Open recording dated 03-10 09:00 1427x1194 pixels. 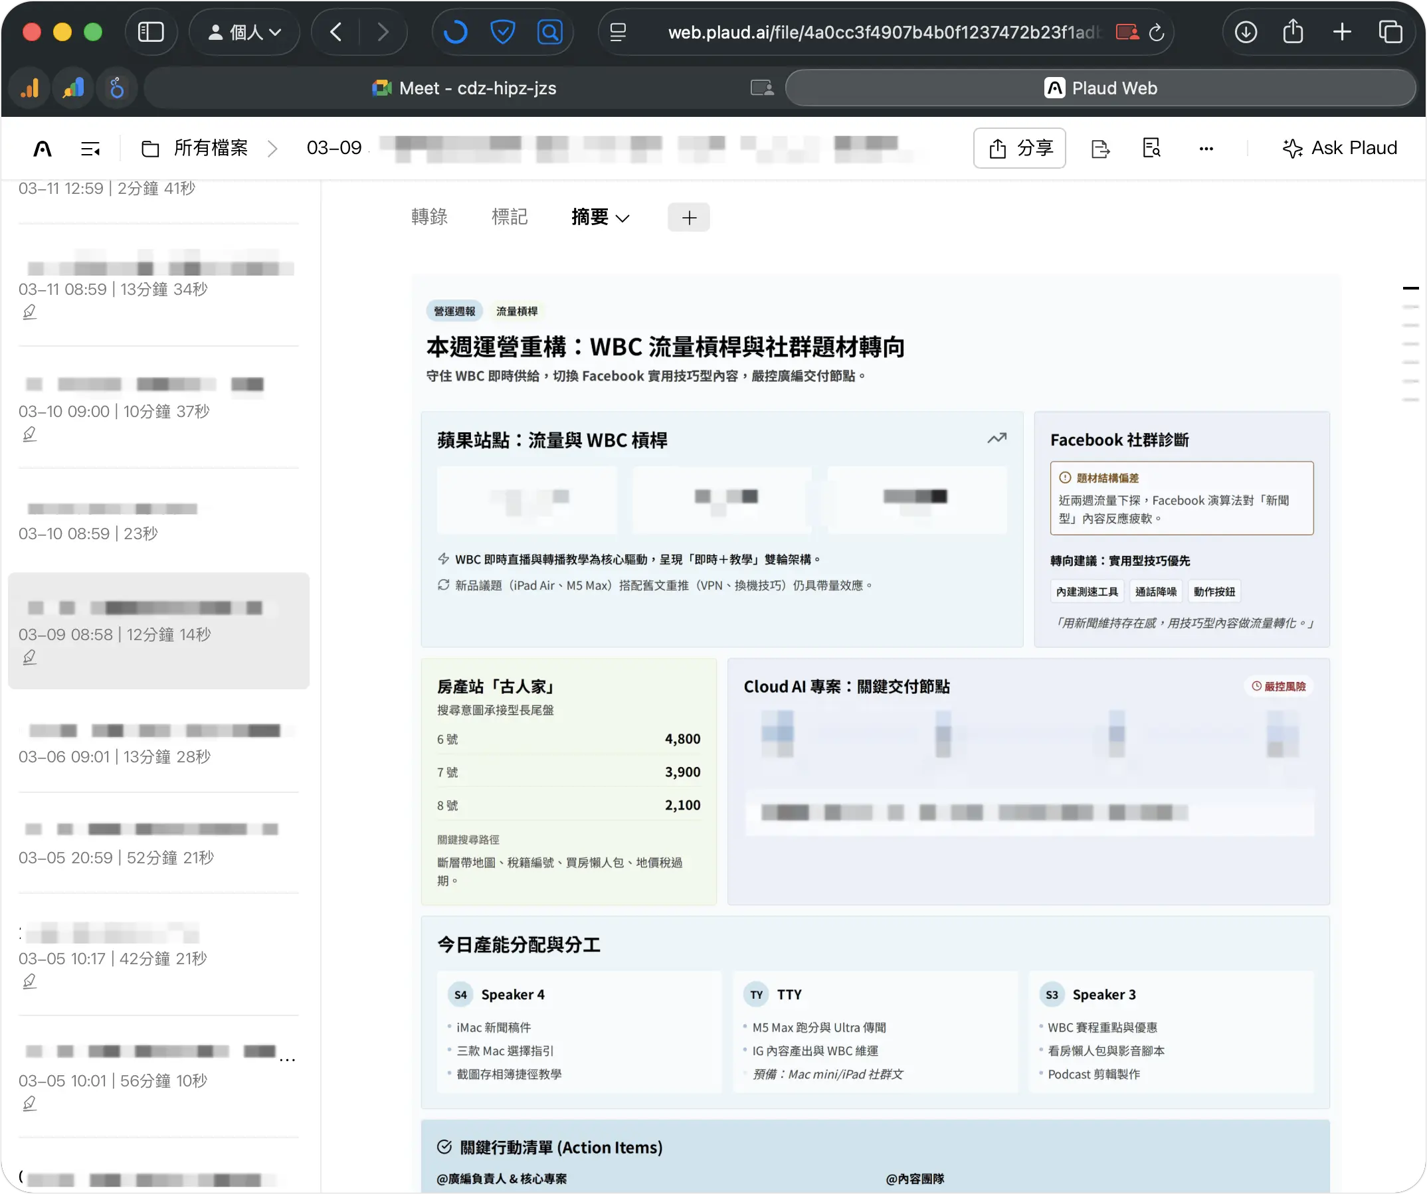coord(159,408)
